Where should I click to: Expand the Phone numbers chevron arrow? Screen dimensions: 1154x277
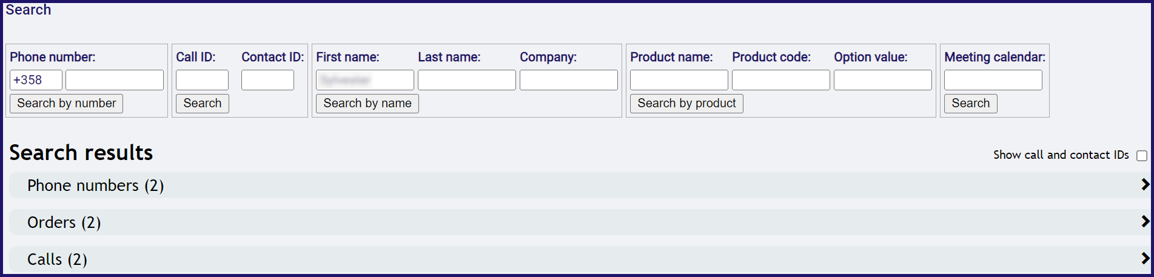coord(1145,185)
